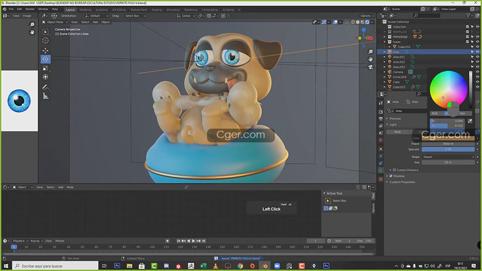Click the viewport zoom magnifier icon
482x271 pixels.
(x=370, y=51)
